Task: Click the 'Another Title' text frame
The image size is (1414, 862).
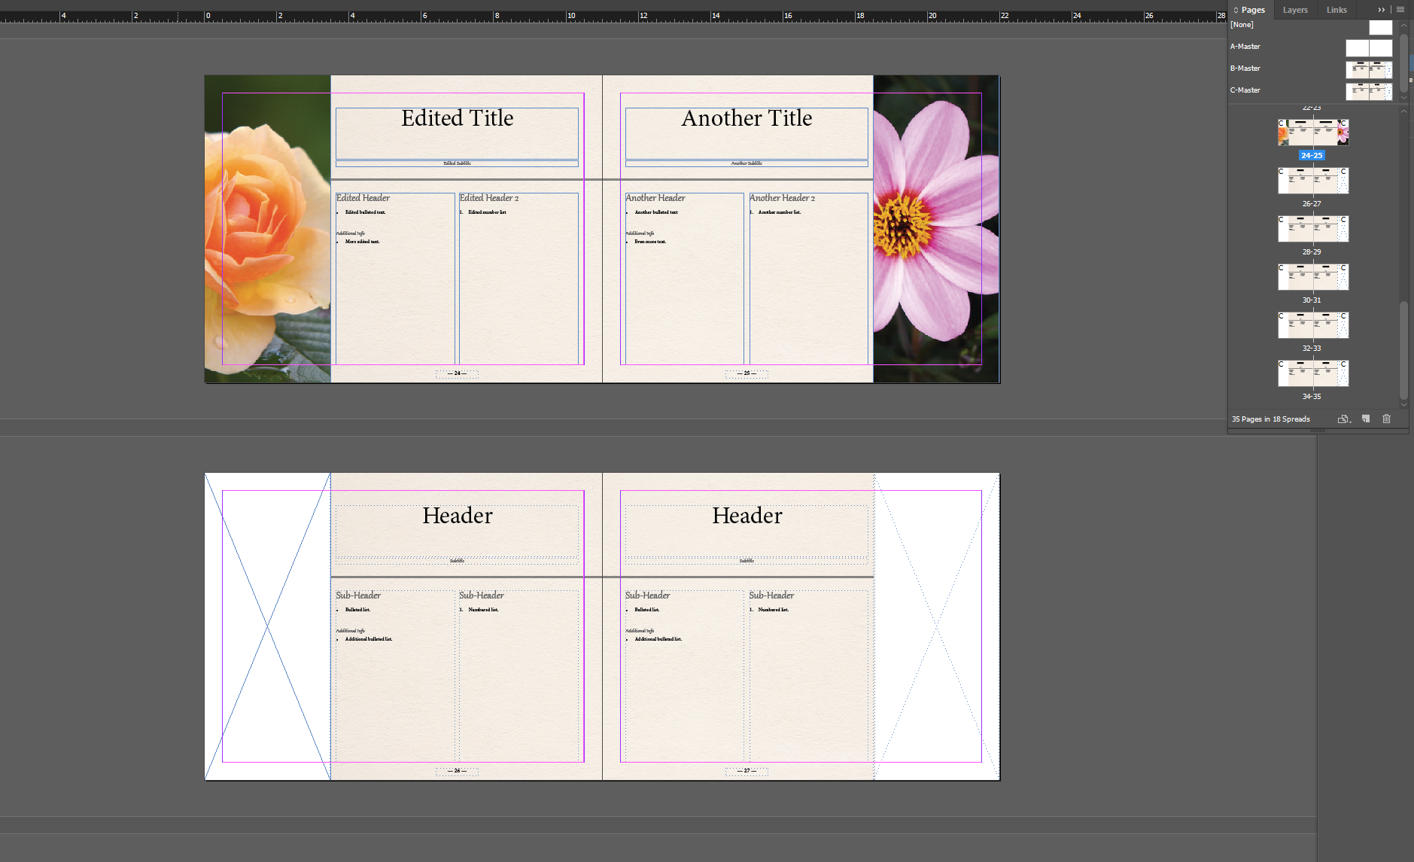Action: [x=747, y=133]
